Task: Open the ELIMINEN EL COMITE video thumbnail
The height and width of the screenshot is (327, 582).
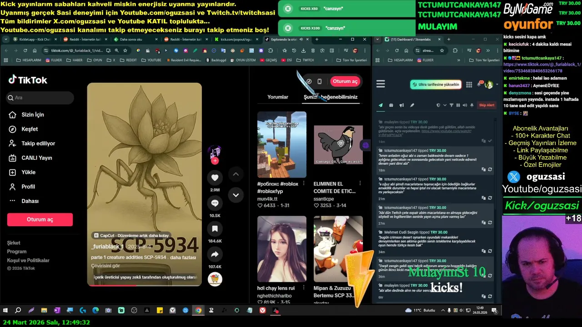Action: [338, 145]
